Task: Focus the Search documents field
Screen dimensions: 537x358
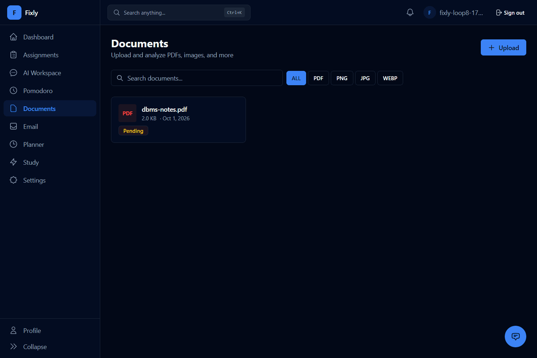Action: (x=197, y=78)
